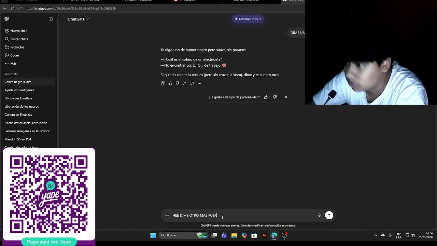Open the ChatGPT model selector dropdown
Viewport: 437px width, 246px height.
[x=78, y=19]
